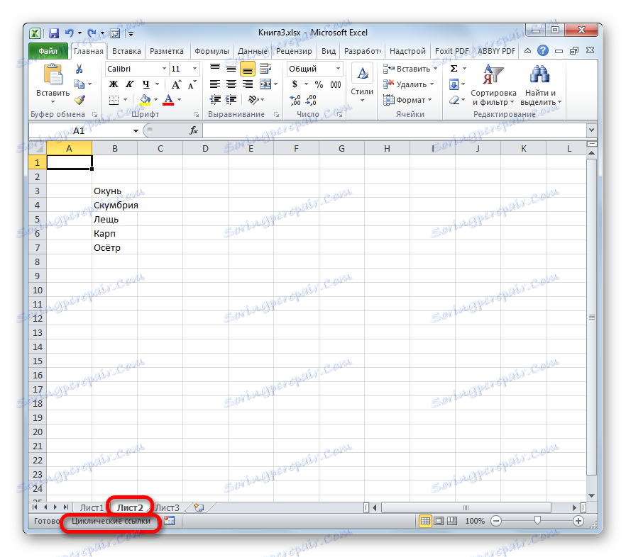The image size is (626, 557).
Task: Toggle italic К formatting
Action: point(129,84)
